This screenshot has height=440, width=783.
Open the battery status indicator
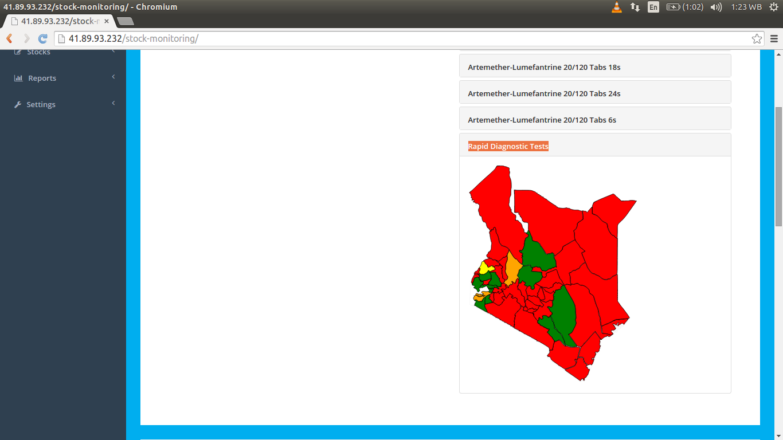pos(684,7)
